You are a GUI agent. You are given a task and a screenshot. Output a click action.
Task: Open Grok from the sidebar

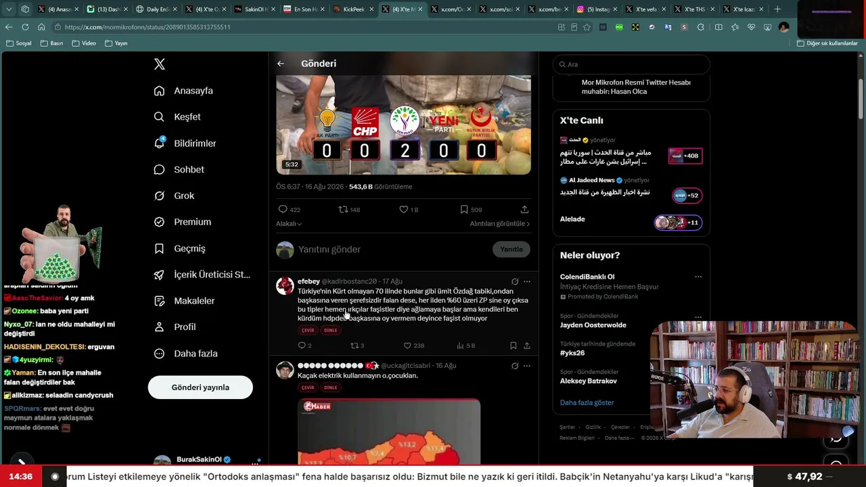click(x=174, y=195)
